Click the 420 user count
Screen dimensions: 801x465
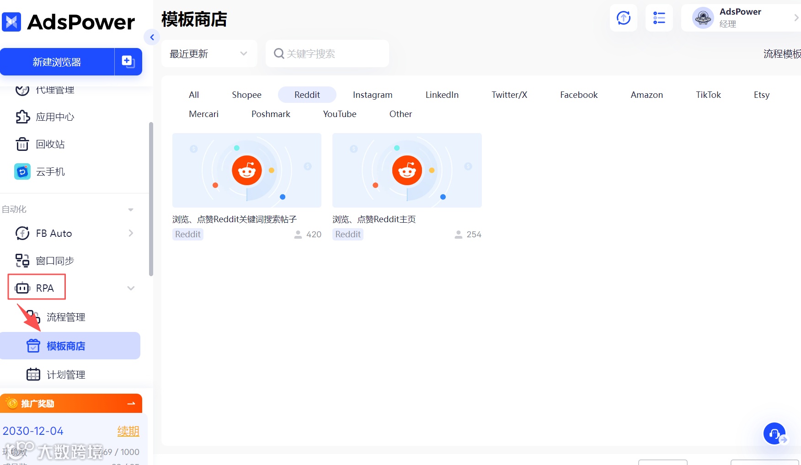pyautogui.click(x=314, y=235)
